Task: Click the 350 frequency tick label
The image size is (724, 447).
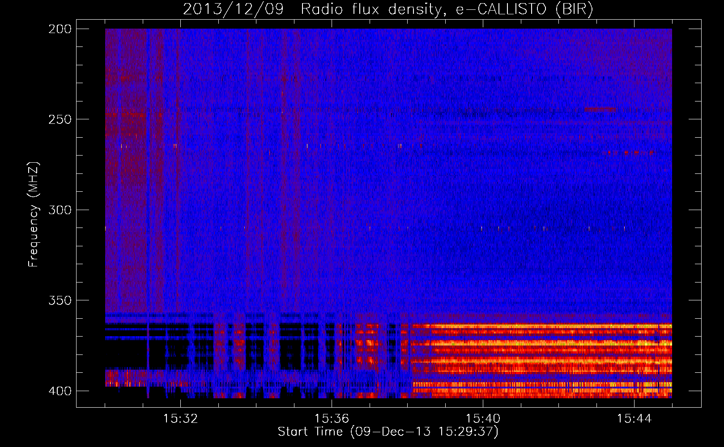Action: click(60, 300)
